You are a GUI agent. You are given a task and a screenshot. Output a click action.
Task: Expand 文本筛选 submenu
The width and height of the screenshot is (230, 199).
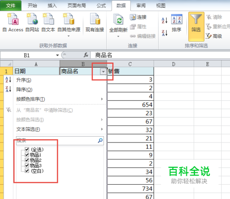coord(102,129)
